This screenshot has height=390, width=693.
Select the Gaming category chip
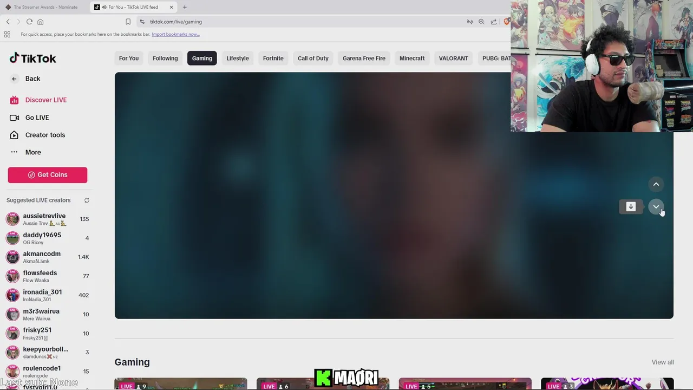(202, 58)
